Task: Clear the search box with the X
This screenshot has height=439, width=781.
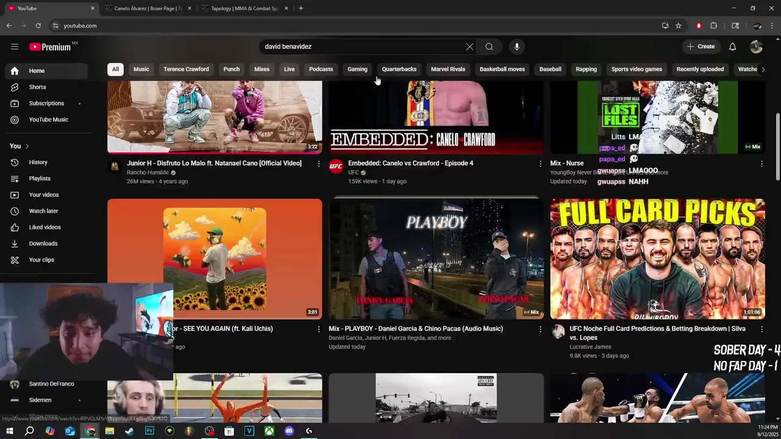Action: [x=470, y=47]
